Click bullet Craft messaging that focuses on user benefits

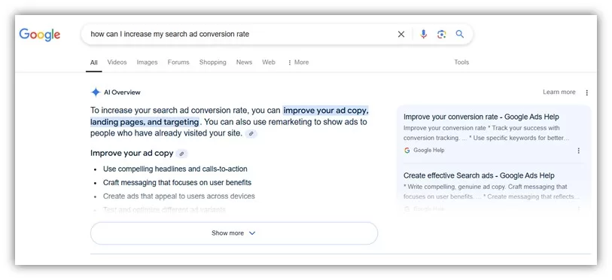point(177,182)
